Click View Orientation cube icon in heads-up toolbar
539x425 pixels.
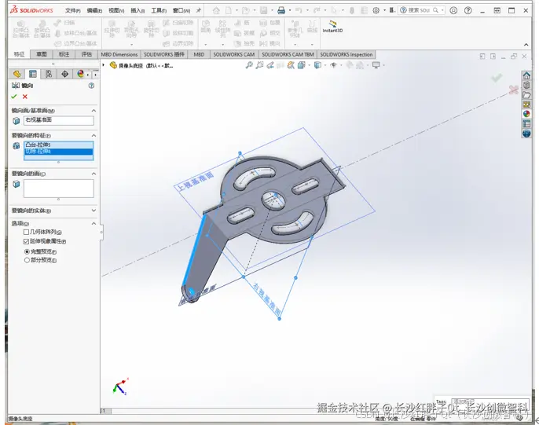point(302,65)
